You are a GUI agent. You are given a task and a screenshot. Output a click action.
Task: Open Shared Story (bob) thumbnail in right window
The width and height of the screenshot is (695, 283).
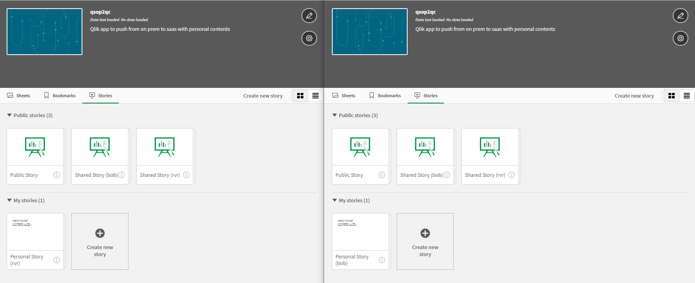point(425,147)
